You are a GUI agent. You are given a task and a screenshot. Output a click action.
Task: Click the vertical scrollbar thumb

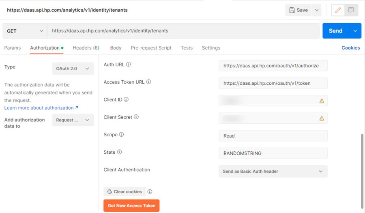point(362,171)
